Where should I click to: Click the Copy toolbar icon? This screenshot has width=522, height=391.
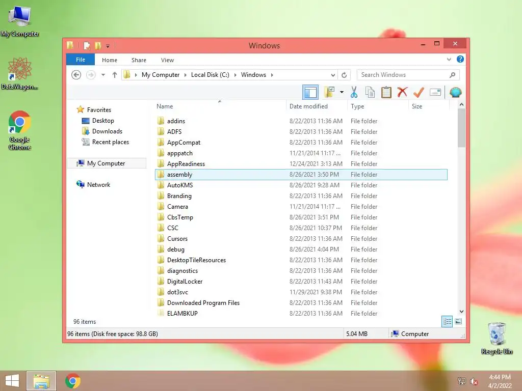(x=370, y=92)
